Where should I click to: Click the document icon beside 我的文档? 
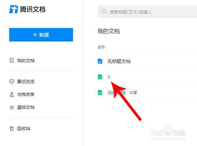[12, 60]
